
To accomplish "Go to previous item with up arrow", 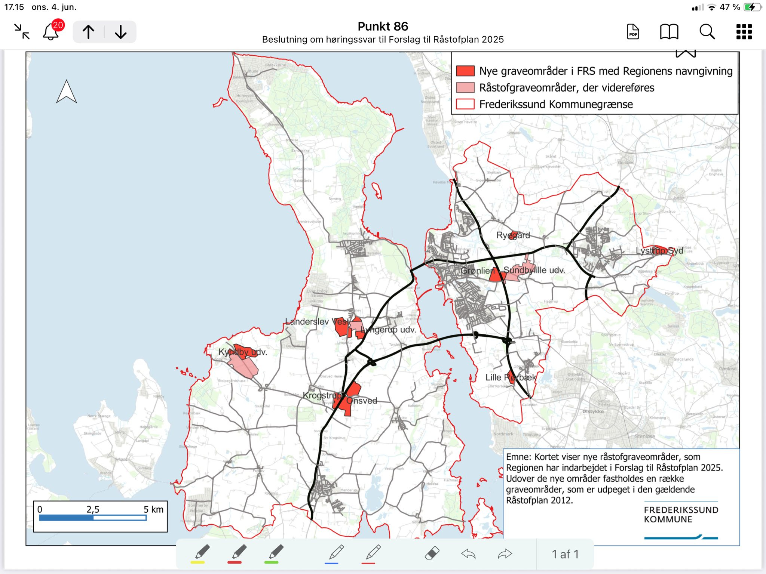I will coord(89,32).
